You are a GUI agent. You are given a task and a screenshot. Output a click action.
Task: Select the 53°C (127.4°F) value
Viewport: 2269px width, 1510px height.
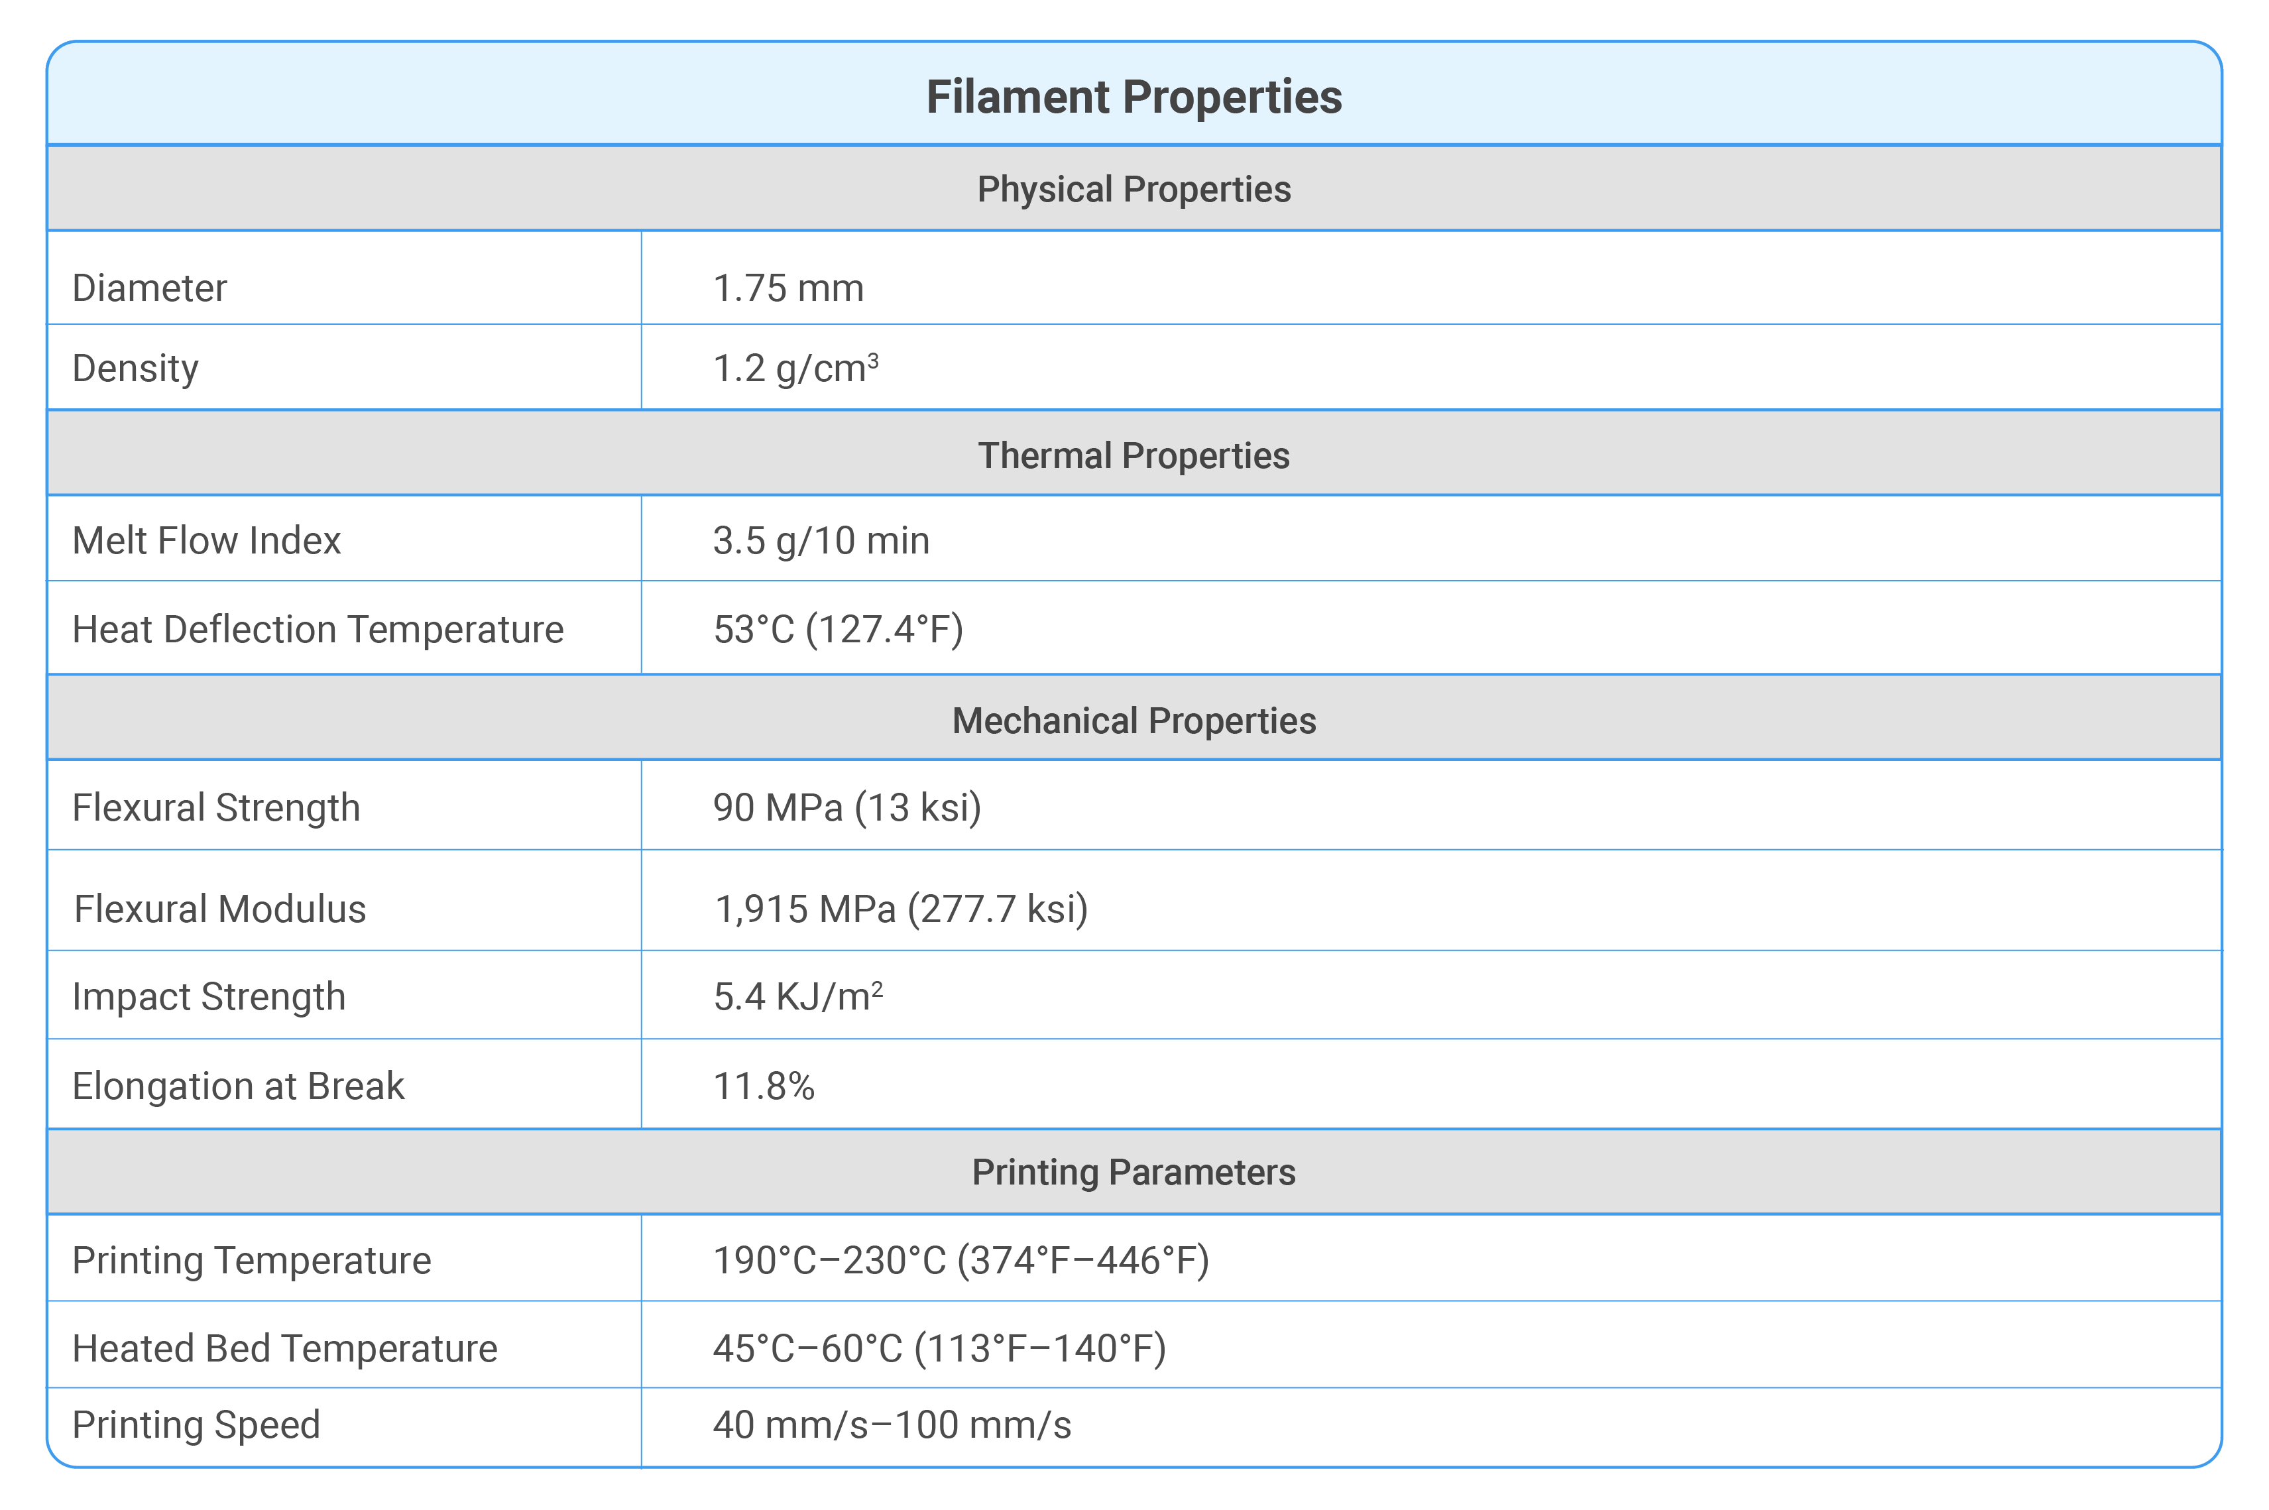point(838,630)
